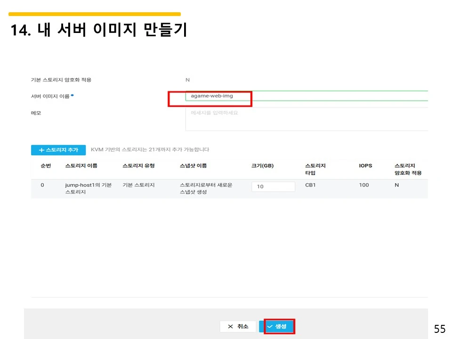452x339 pixels.
Task: Click the 스토리지 추가 button
Action: (58, 150)
